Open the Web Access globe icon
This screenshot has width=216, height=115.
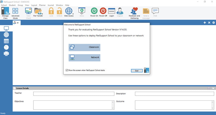[69, 11]
